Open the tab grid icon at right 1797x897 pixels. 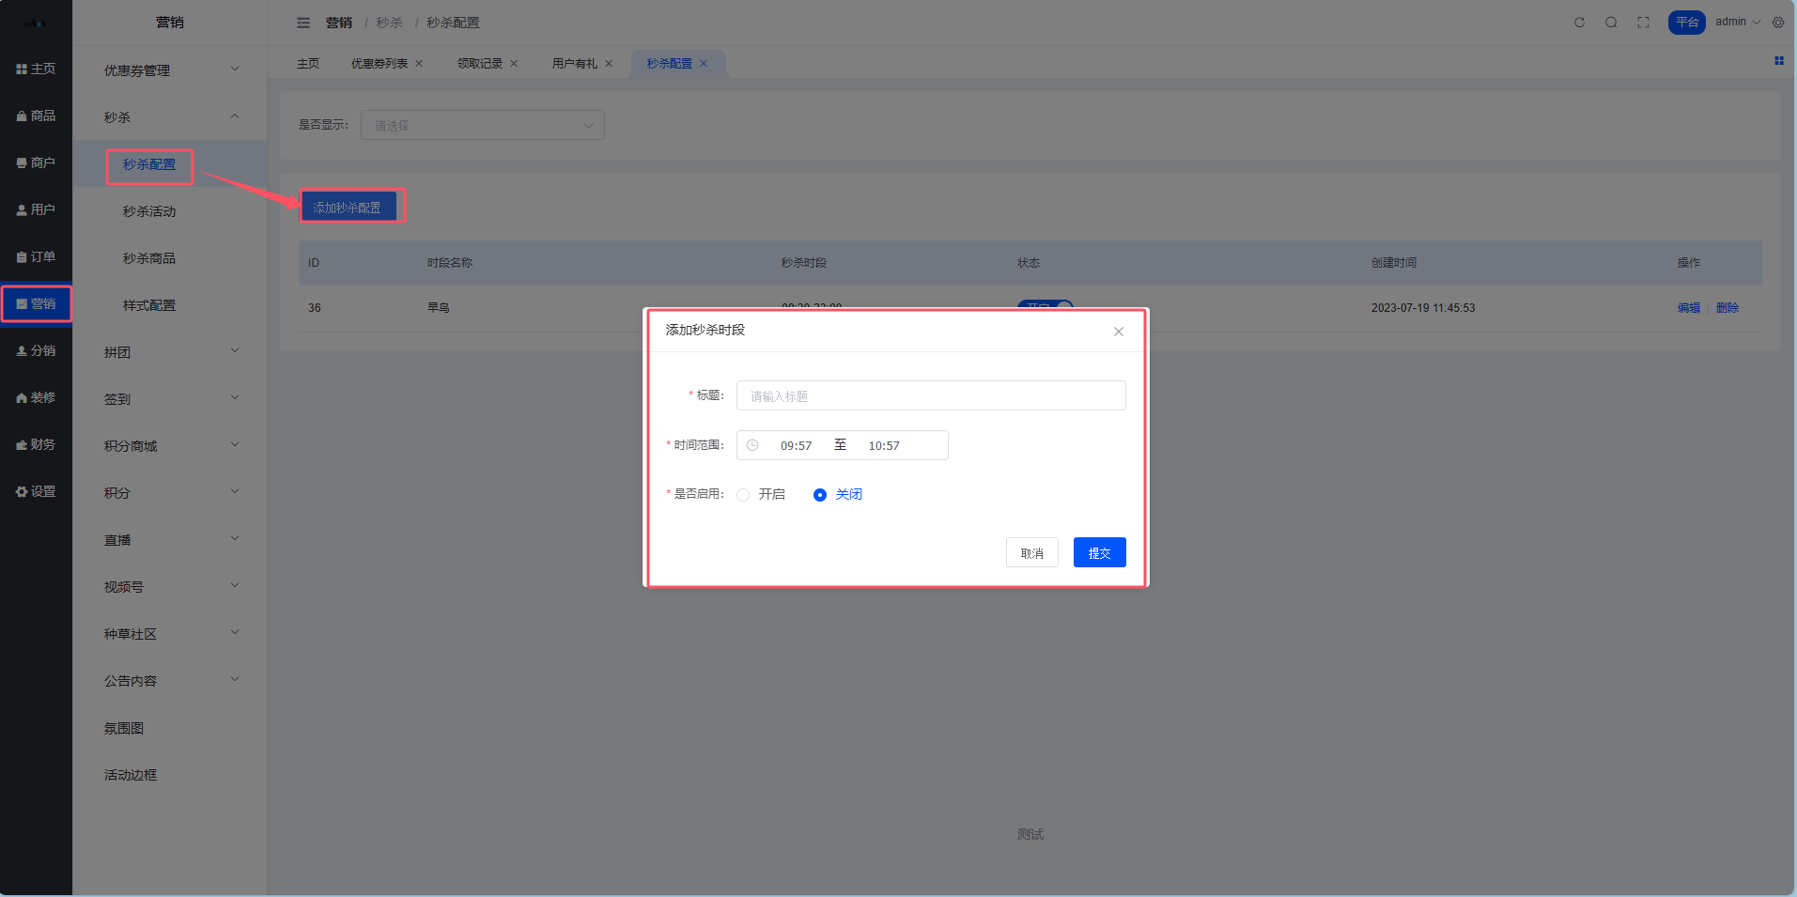1778,61
